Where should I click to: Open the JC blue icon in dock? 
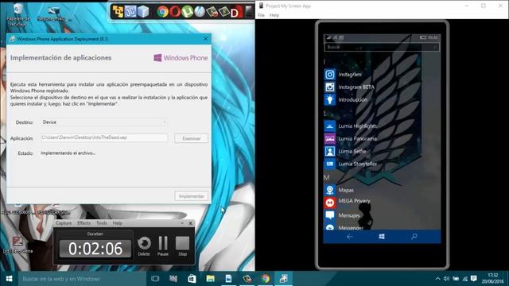click(130, 12)
